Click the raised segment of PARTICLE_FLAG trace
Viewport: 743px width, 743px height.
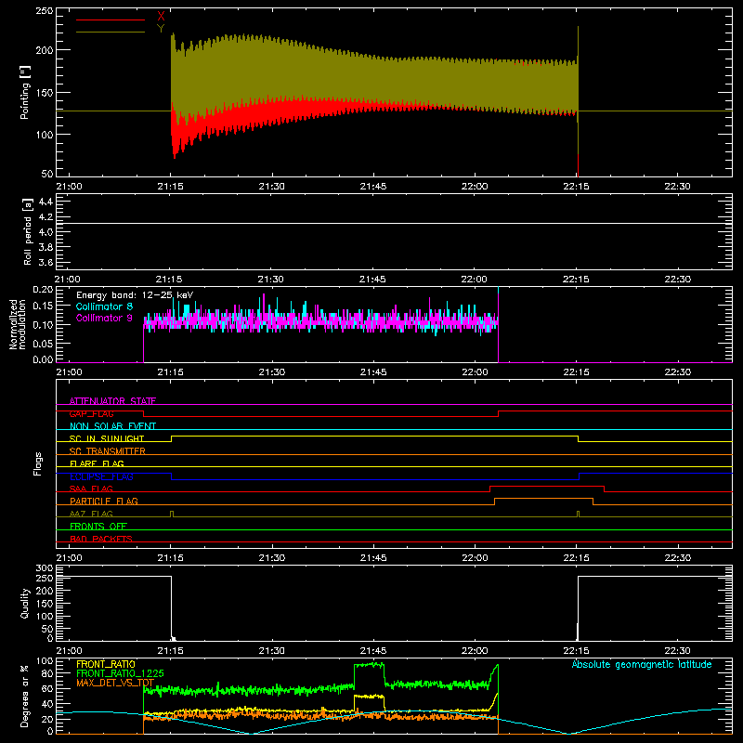point(543,499)
